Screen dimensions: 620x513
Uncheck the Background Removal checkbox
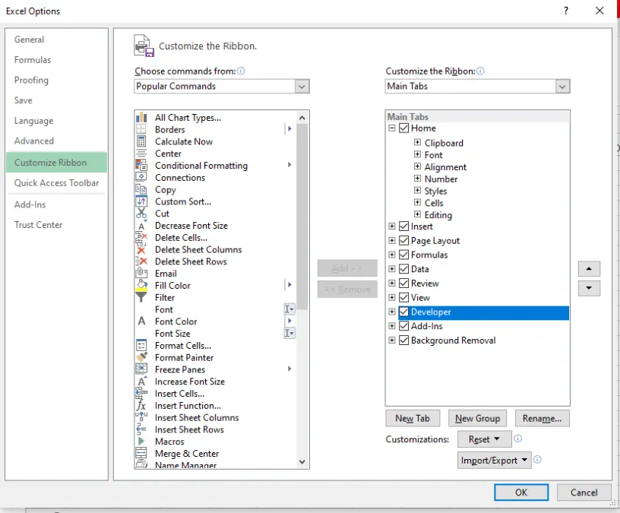403,340
